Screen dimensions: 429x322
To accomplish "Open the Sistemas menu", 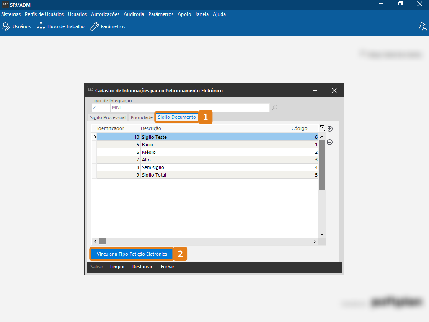I will [11, 14].
